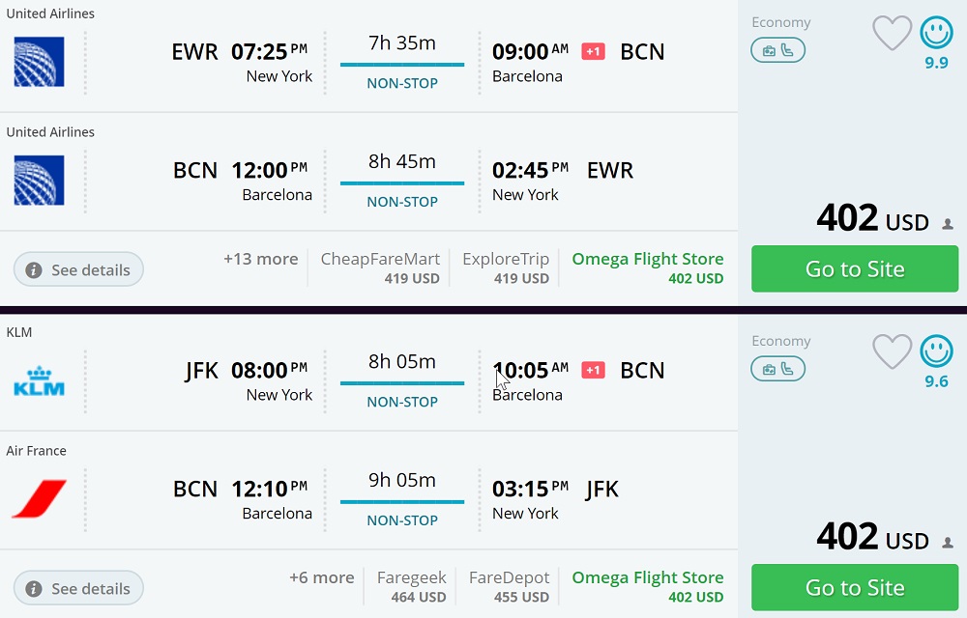The width and height of the screenshot is (967, 618).
Task: Click baggage and seat amenities icon for KLM
Action: point(777,369)
